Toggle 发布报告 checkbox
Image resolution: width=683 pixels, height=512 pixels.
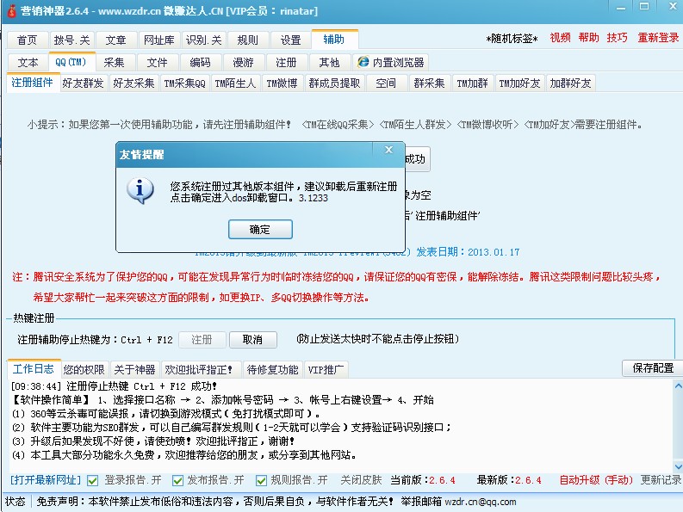[x=177, y=481]
